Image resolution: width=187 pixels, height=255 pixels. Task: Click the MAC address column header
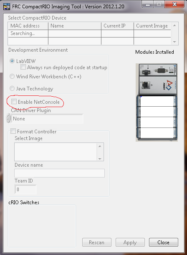[28, 26]
